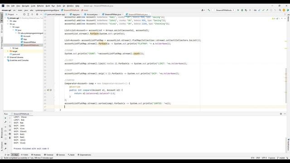The image size is (290, 163).
Task: Open the TODO tool window
Action: click(x=24, y=155)
